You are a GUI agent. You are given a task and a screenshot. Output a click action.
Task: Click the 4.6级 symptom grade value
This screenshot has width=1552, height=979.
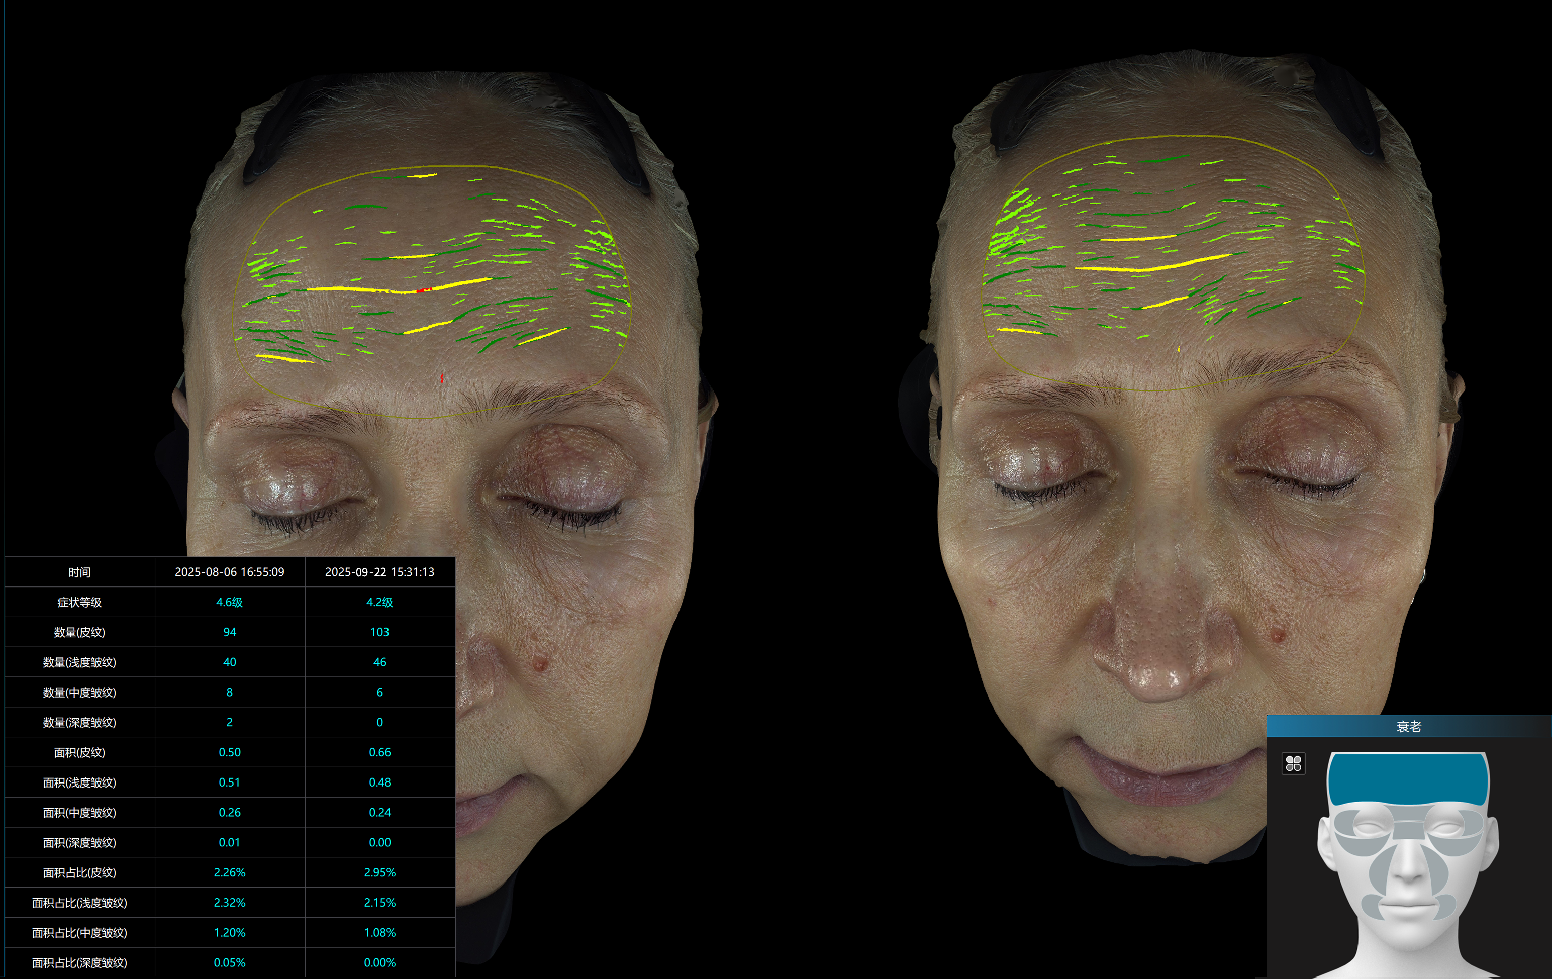click(230, 602)
